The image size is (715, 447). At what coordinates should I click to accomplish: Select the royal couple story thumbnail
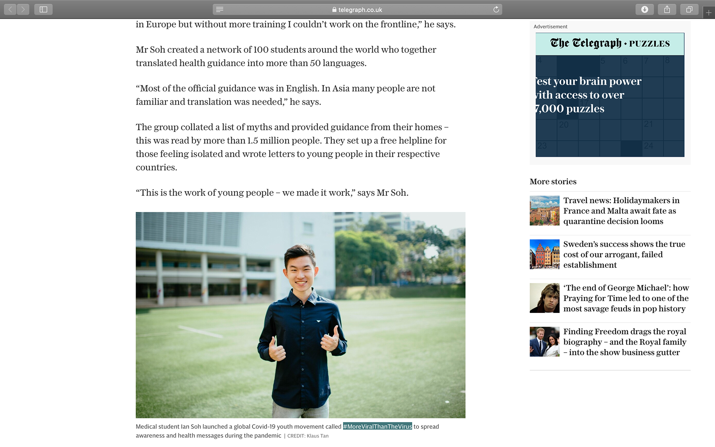[x=544, y=342]
